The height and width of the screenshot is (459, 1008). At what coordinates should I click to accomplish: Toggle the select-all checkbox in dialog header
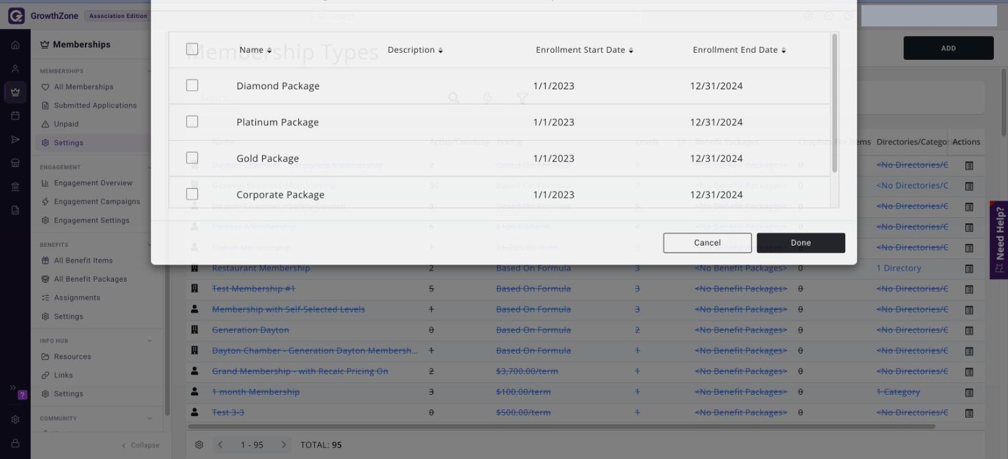192,49
